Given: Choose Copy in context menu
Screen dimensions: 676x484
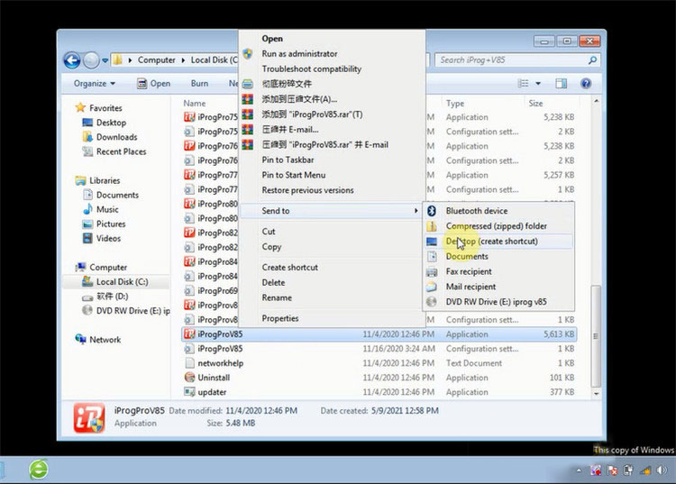Looking at the screenshot, I should pos(271,247).
